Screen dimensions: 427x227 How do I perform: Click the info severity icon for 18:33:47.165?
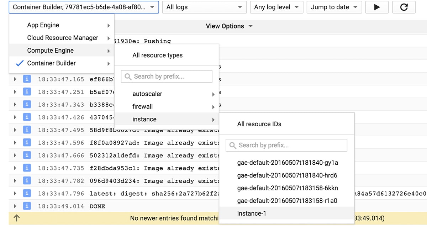click(x=26, y=79)
